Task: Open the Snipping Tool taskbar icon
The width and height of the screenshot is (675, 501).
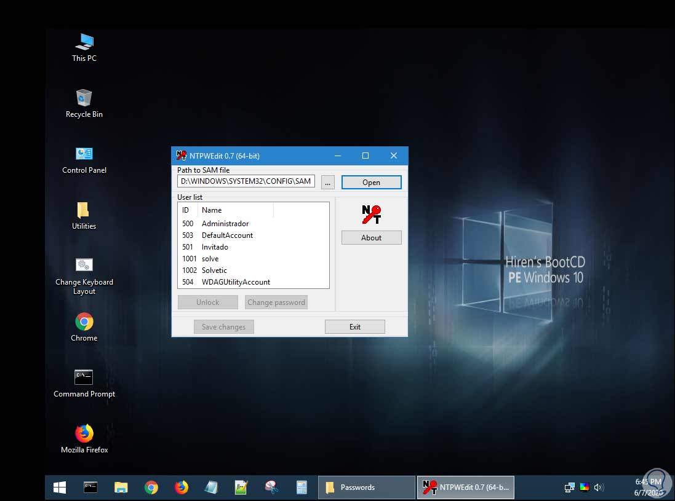Action: [271, 487]
